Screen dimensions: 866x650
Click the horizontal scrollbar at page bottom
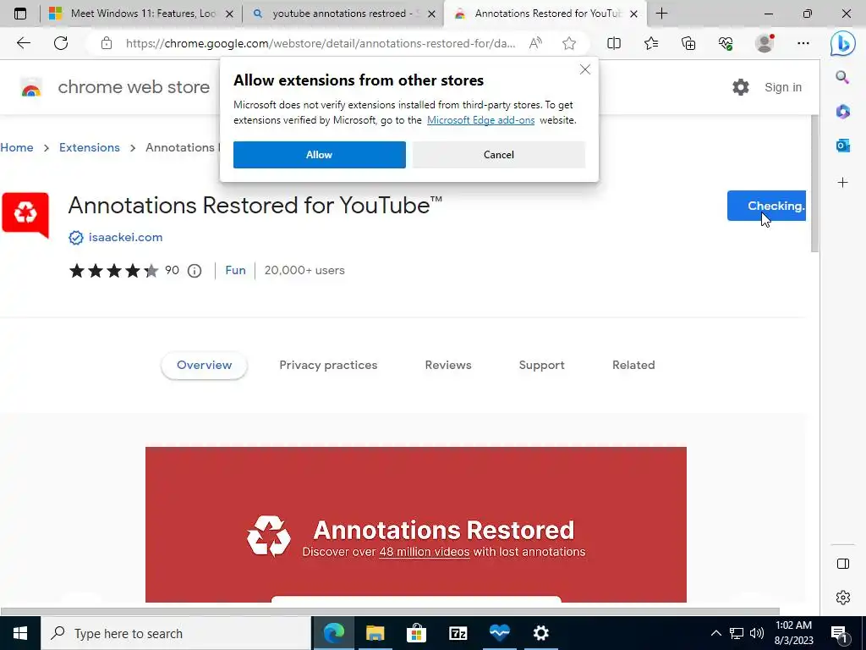390,611
